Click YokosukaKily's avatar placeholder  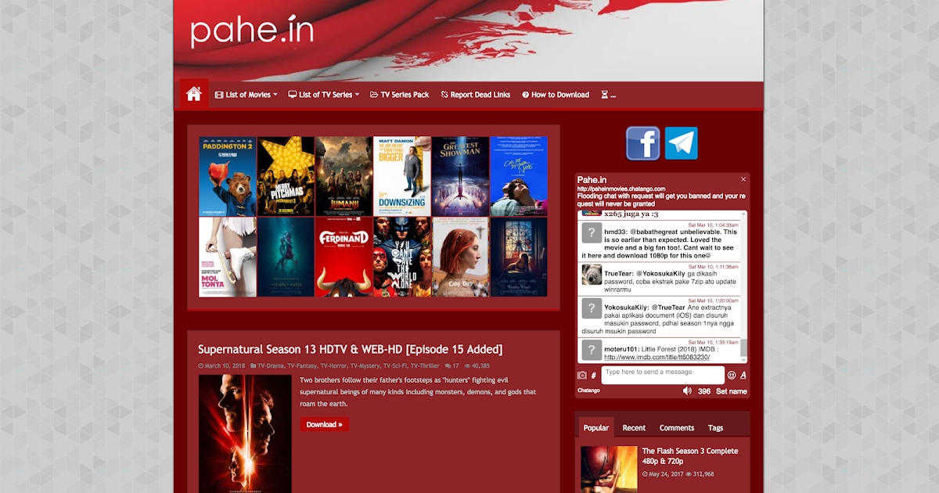592,308
